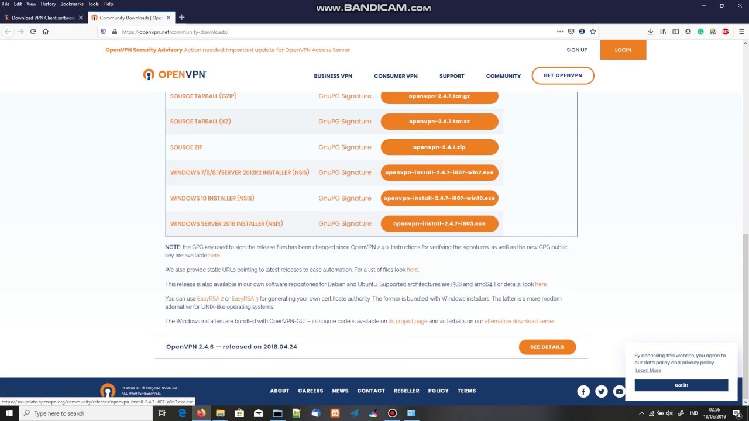Click the GET OPENVPN button
Screen dimensions: 749x421
(x=563, y=75)
